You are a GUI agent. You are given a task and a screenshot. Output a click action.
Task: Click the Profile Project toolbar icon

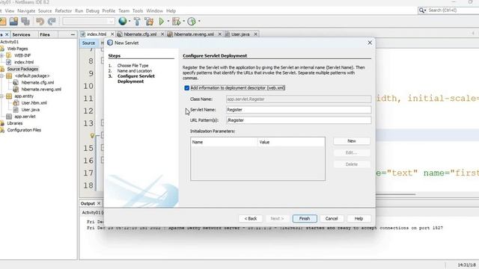(192, 22)
